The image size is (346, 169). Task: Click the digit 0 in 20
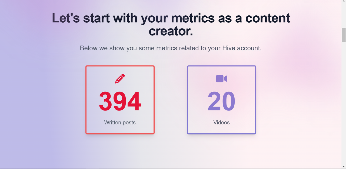(x=229, y=102)
